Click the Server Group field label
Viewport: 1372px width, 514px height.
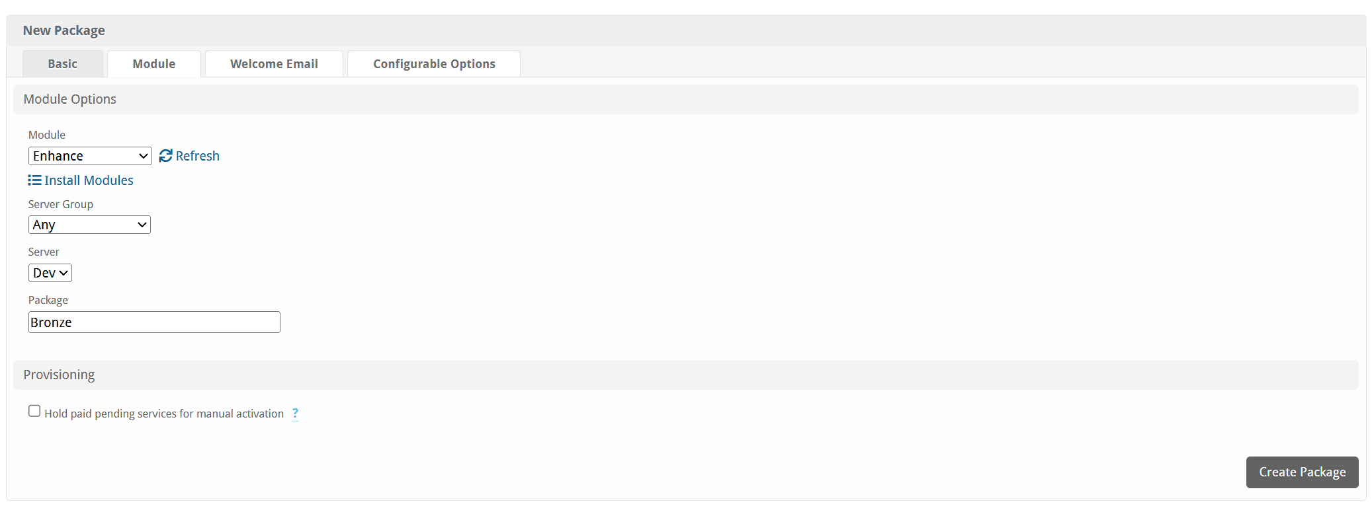(61, 204)
